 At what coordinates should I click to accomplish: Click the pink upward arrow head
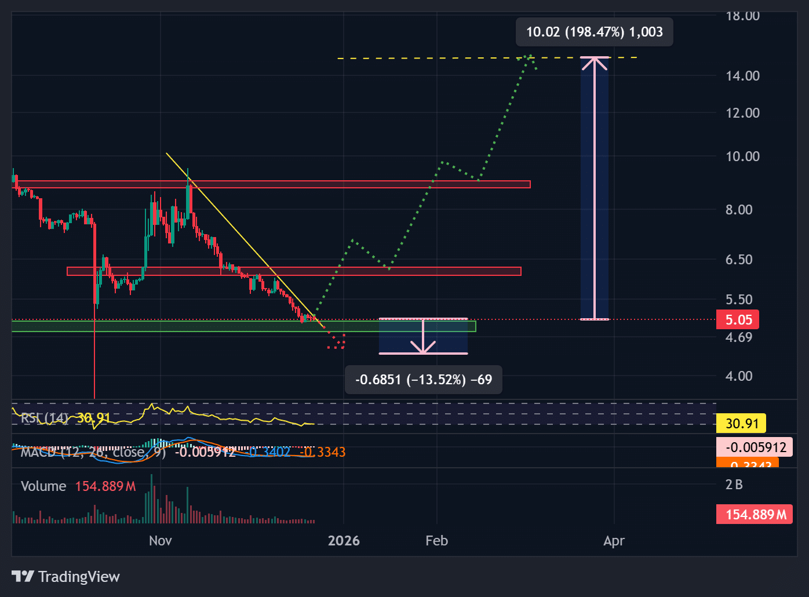tap(595, 61)
